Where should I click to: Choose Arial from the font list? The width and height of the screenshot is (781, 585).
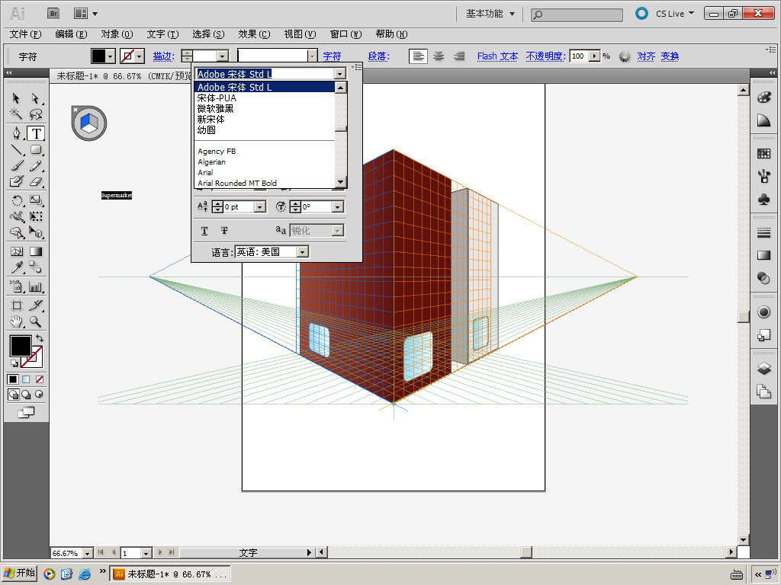(206, 173)
